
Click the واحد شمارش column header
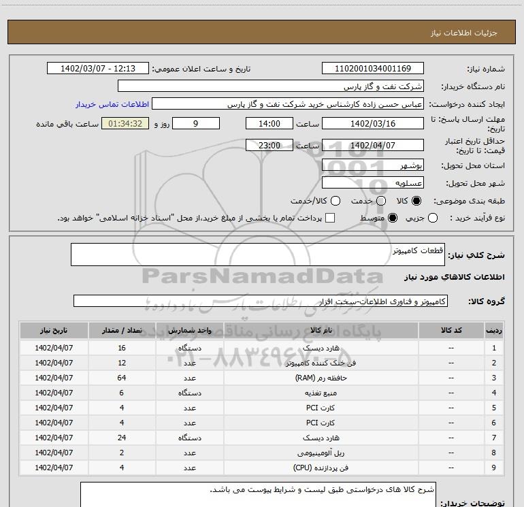click(x=189, y=330)
